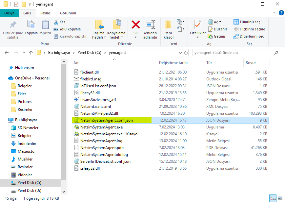Switch to the Giriş tab

27,13
